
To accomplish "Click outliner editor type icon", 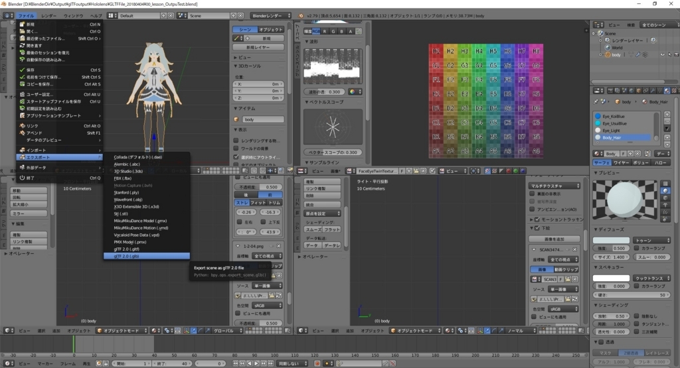I will [598, 25].
